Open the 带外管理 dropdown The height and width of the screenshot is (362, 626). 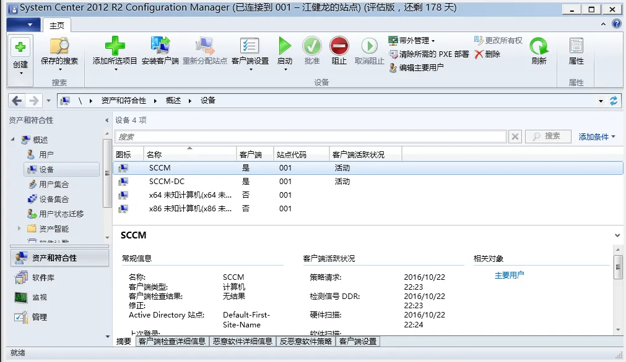412,40
